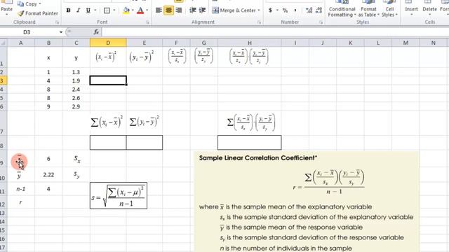Open the Font Color dropdown arrow
This screenshot has width=449, height=252.
click(147, 10)
